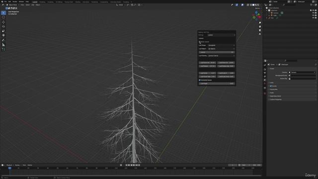This screenshot has height=179, width=318.
Task: Expand the Custom Properties panel
Action: (276, 99)
